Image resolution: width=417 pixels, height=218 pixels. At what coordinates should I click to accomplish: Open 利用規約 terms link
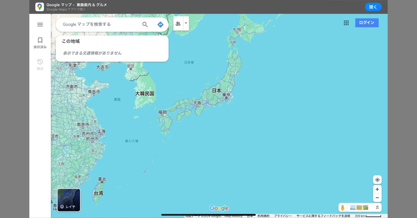(263, 216)
